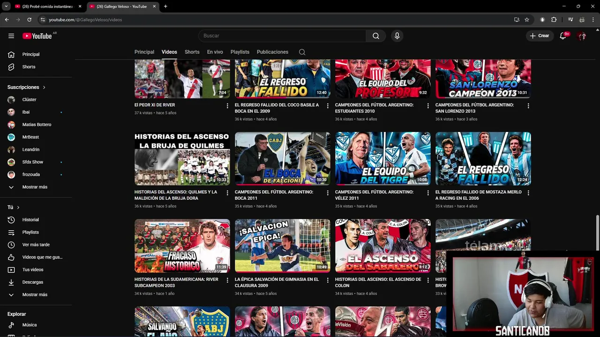Click the Crear button
This screenshot has width=600, height=337.
(x=540, y=36)
